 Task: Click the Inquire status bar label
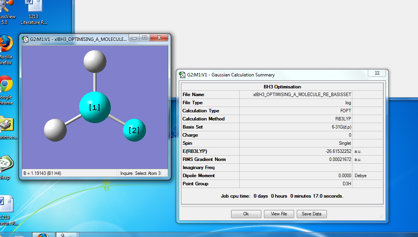[x=126, y=173]
